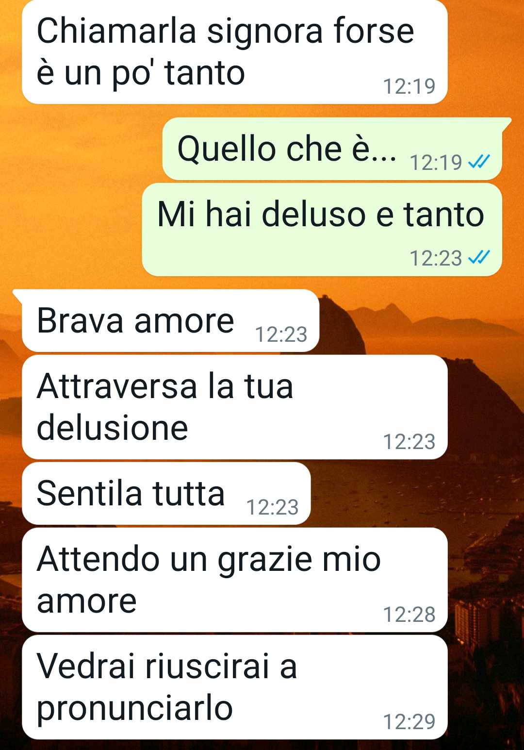Select the "Sentila tutta" message bubble
Screen dimensions: 524x750
(166, 493)
